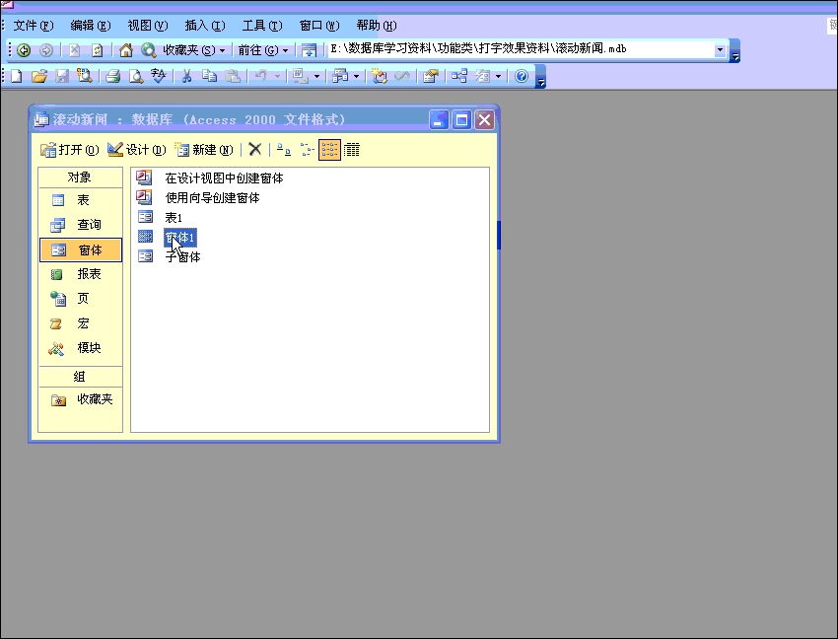Open the 帮助(H) menu
Screen dimensions: 838x639
377,26
